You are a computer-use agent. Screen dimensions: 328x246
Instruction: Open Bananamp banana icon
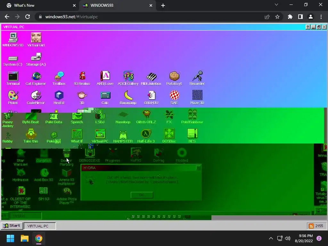click(128, 97)
